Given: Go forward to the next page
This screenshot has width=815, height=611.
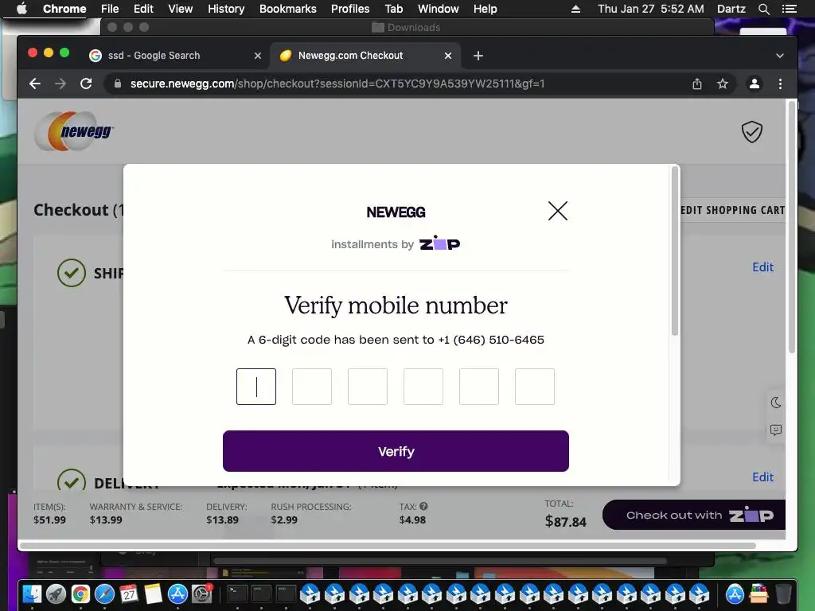Looking at the screenshot, I should click(x=60, y=84).
